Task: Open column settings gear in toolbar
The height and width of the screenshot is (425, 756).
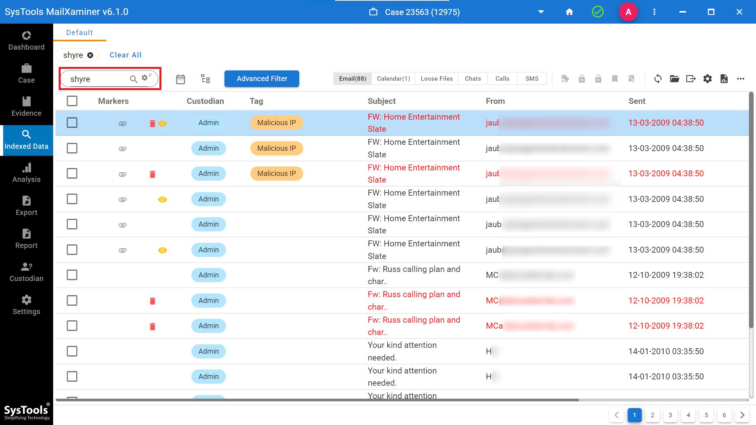Action: (708, 79)
